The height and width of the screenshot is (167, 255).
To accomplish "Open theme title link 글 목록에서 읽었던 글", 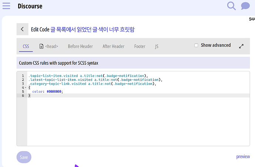I will (92, 29).
